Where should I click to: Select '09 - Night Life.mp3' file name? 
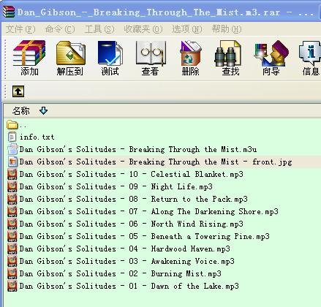(116, 187)
